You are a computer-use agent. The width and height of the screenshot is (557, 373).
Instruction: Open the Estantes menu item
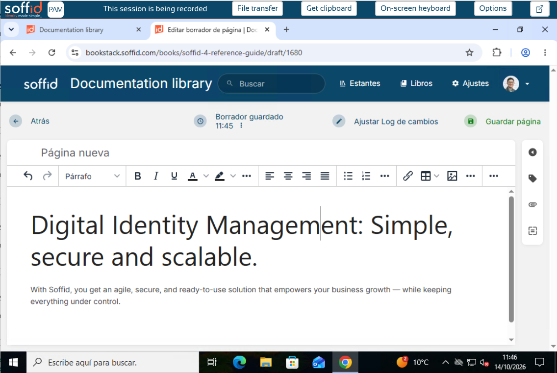click(x=360, y=83)
